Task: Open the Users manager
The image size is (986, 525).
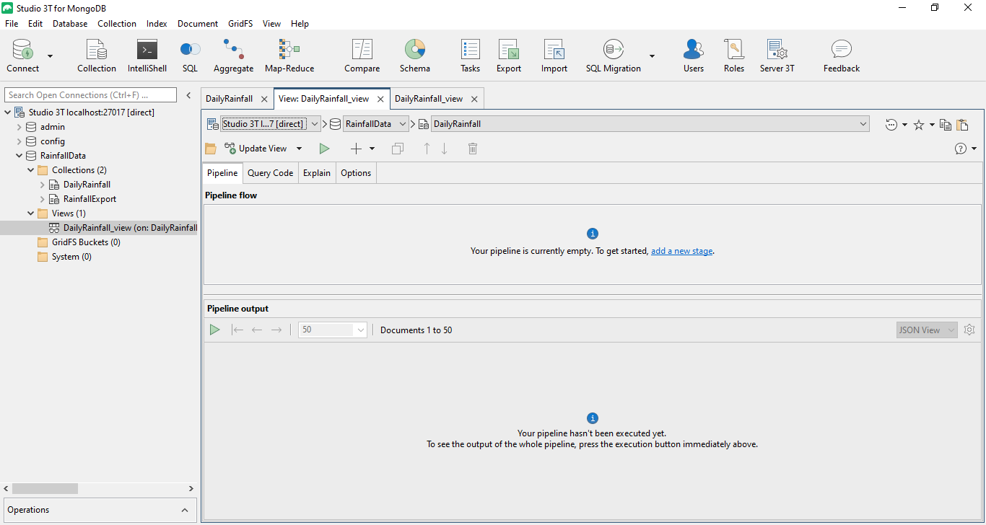Action: [x=693, y=56]
